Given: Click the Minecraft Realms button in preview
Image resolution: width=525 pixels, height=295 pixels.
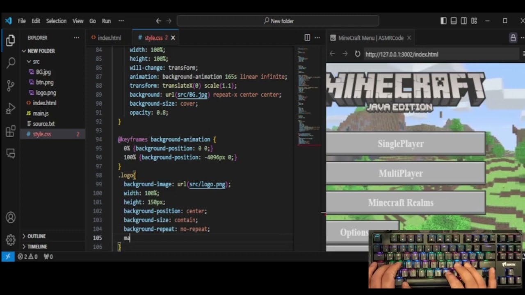Looking at the screenshot, I should 406,202.
